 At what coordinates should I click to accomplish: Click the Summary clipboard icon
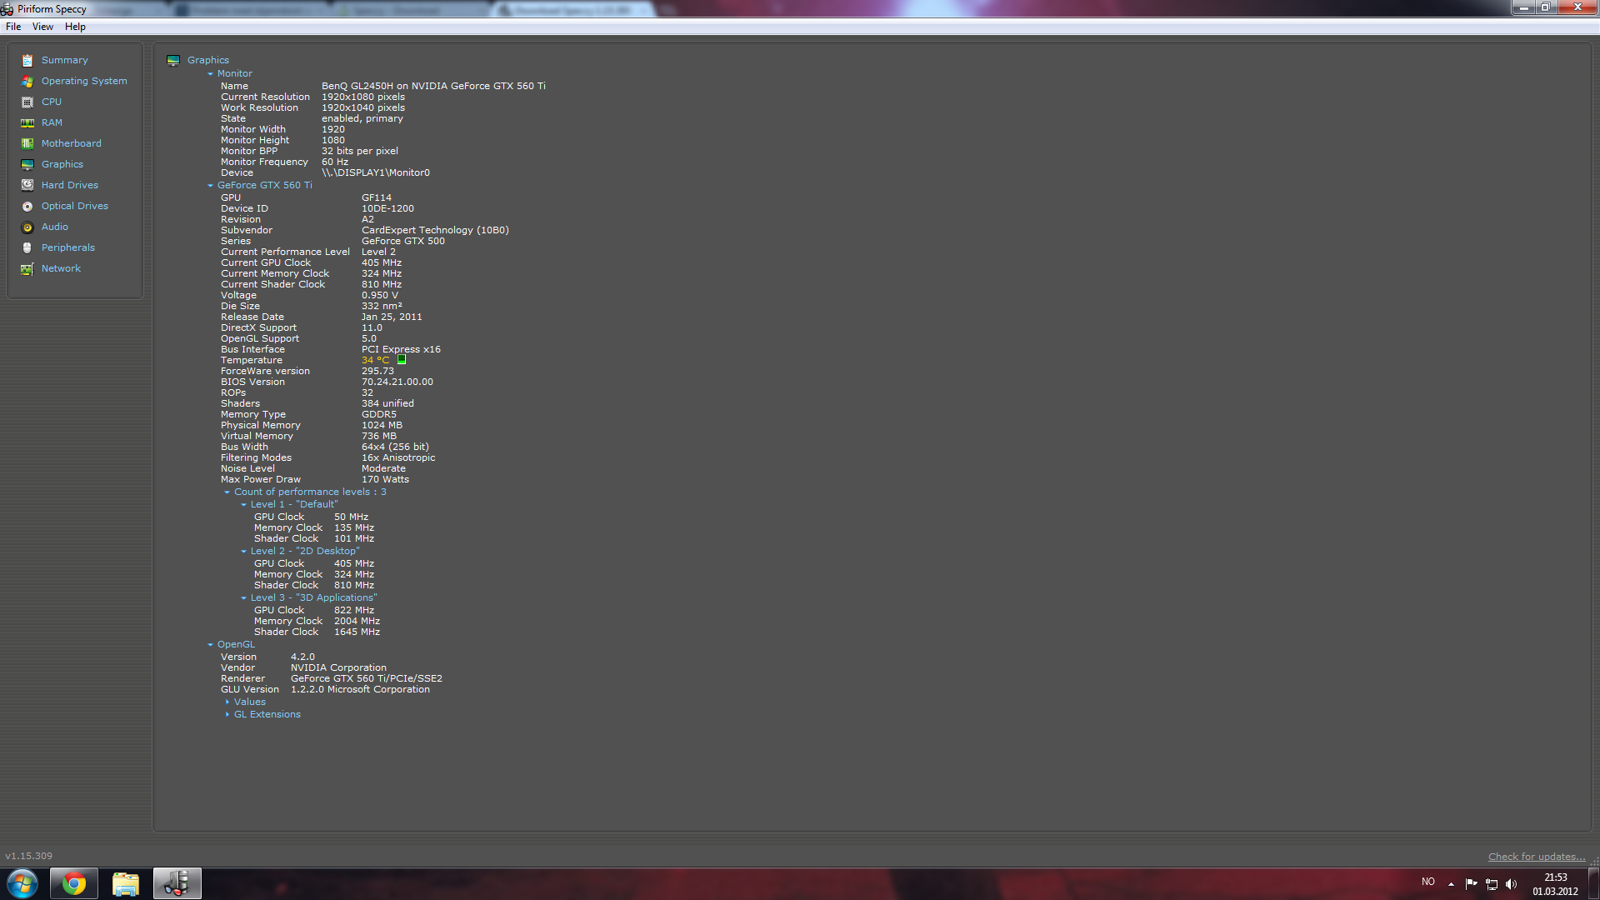(x=27, y=61)
